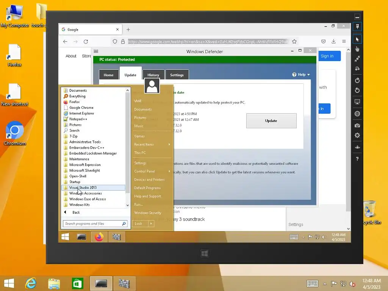Open Help dropdown in Windows Defender
Viewport: 388px width, 291px height.
301,75
